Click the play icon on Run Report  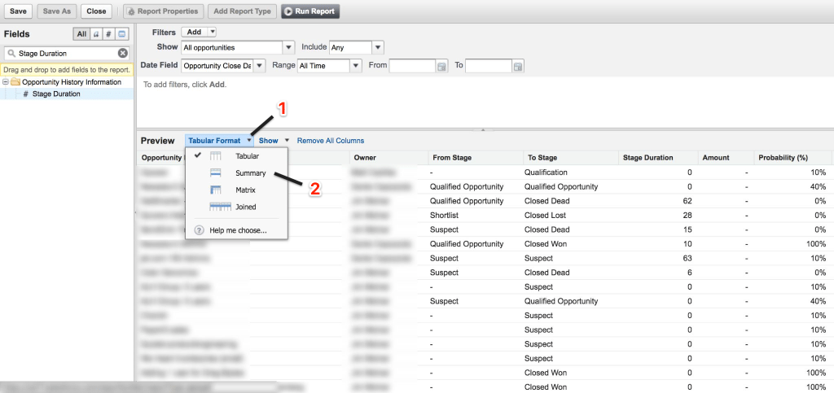point(289,11)
